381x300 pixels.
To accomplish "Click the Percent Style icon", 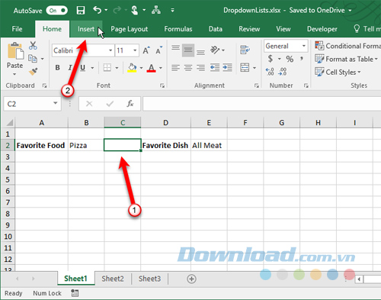I will tap(290, 59).
